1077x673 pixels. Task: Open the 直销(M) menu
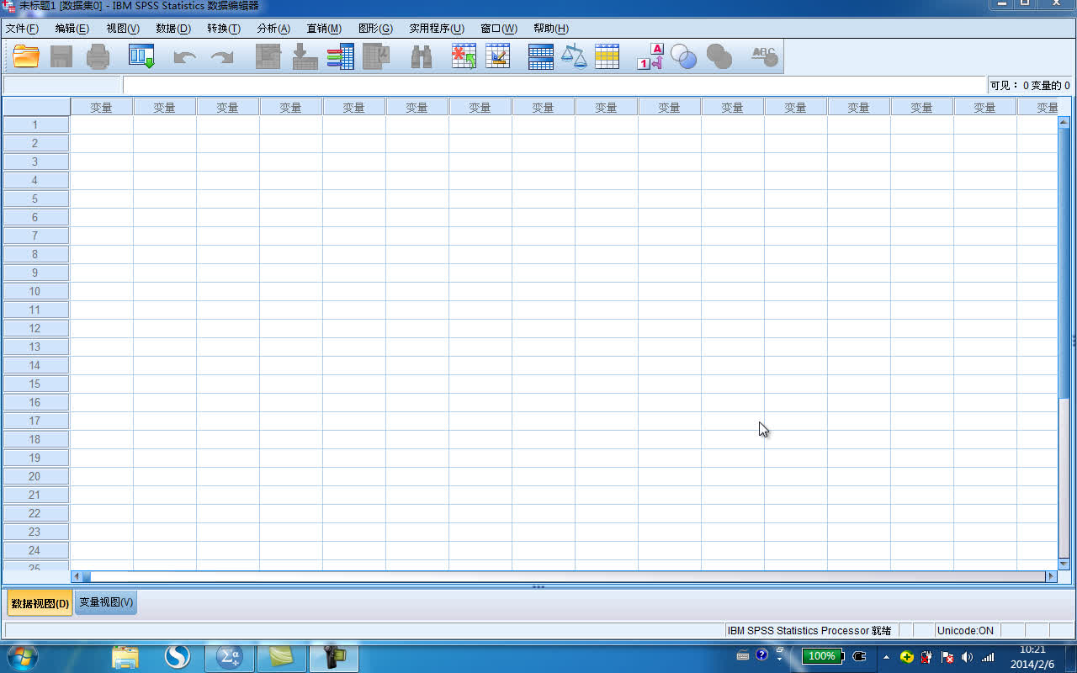[x=324, y=29]
